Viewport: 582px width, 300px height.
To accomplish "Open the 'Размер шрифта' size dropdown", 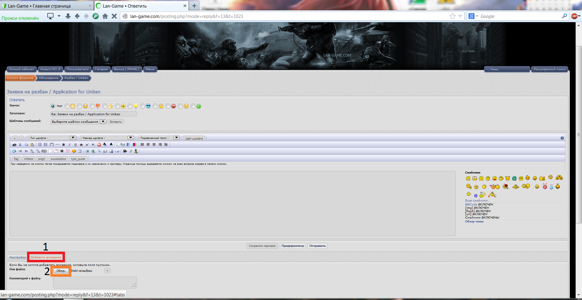I will [107, 138].
